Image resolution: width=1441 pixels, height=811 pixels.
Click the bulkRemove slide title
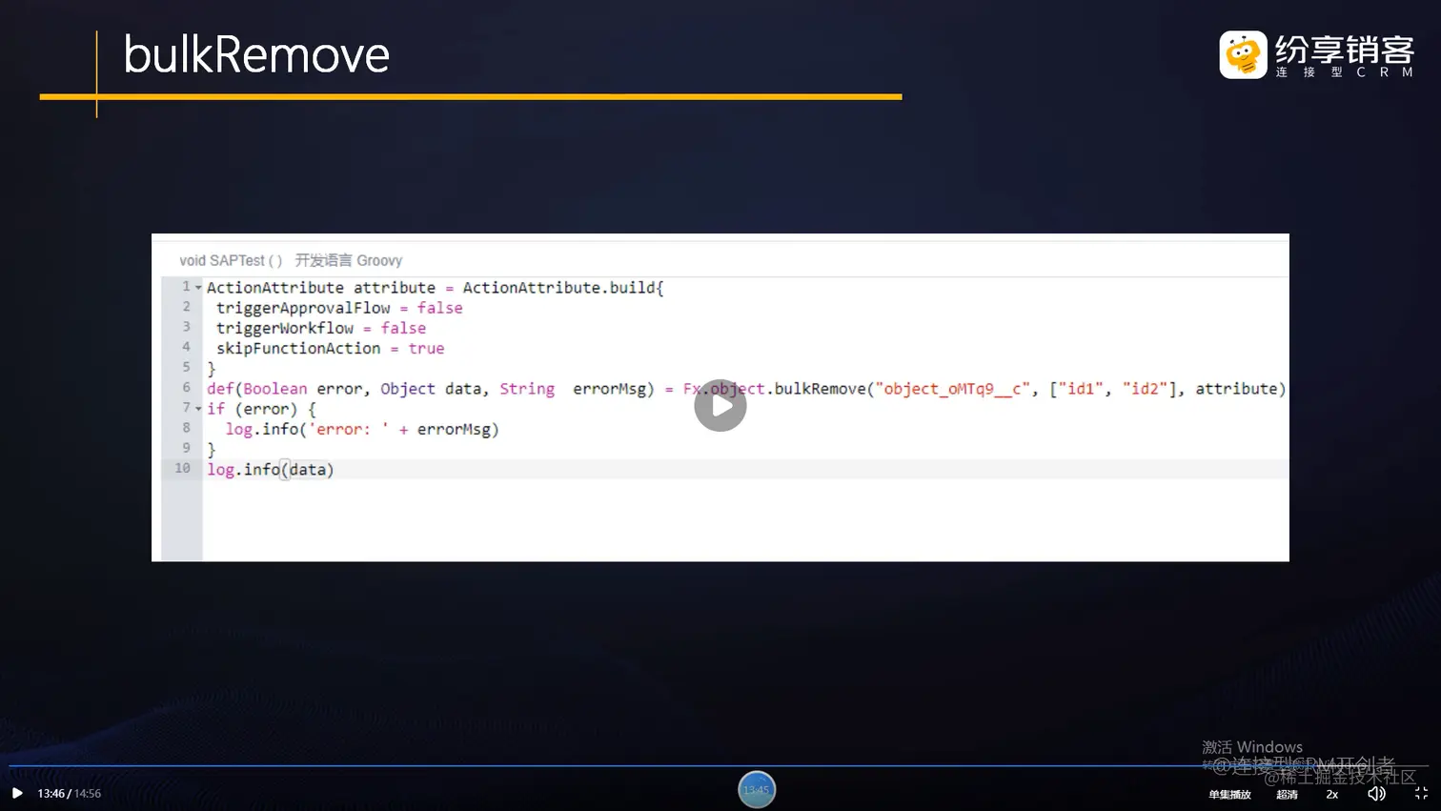tap(256, 55)
